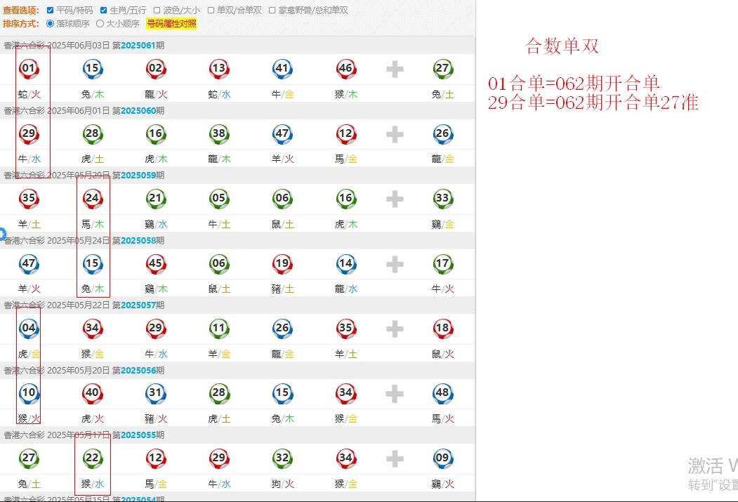The image size is (738, 502).
Task: Click ball 35 in draw 2025059
Action: click(29, 199)
